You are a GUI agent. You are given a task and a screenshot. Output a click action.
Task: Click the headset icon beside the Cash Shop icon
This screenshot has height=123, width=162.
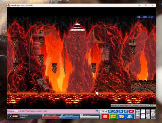106,111
